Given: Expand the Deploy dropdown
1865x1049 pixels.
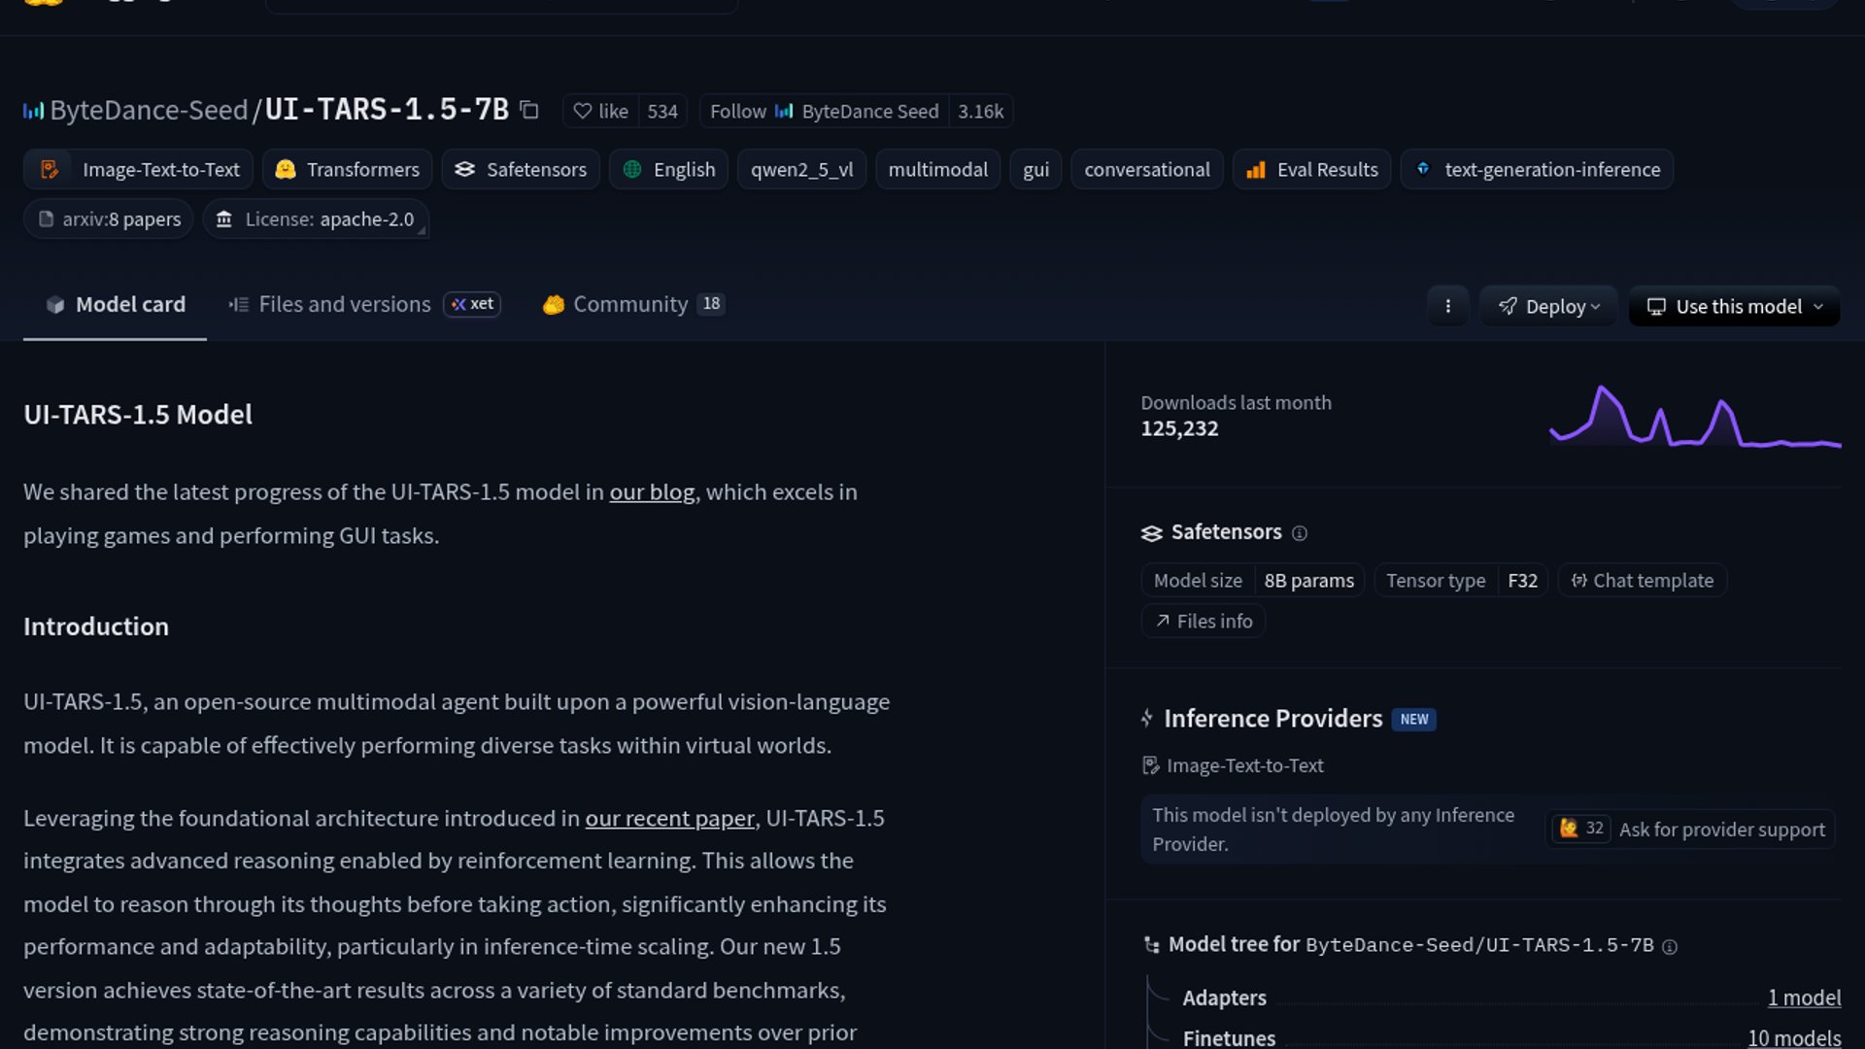Looking at the screenshot, I should coord(1548,307).
